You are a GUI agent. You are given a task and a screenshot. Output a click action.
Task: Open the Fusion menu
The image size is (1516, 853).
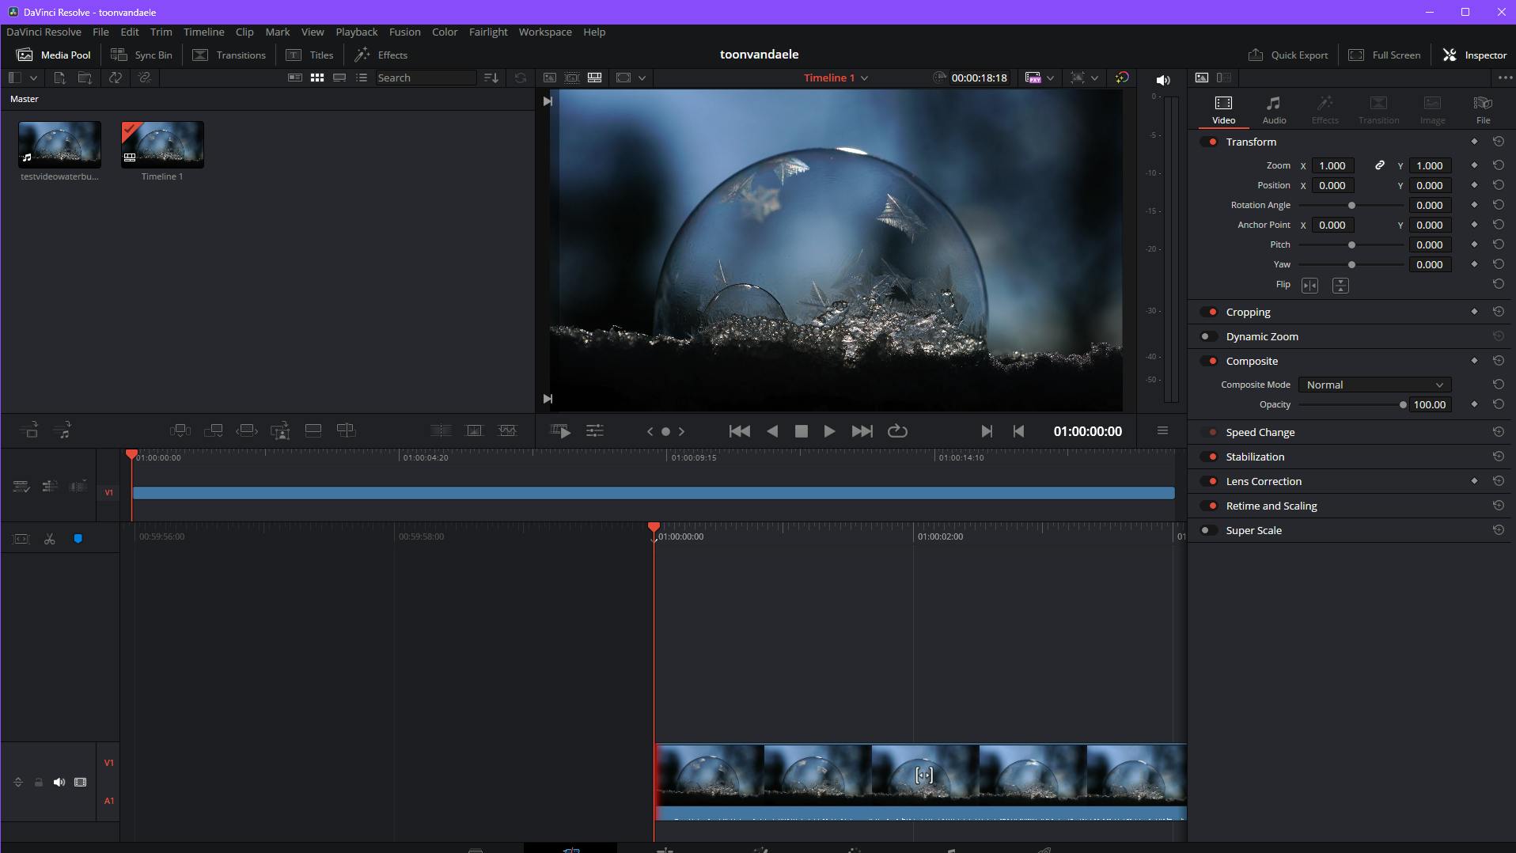click(404, 32)
